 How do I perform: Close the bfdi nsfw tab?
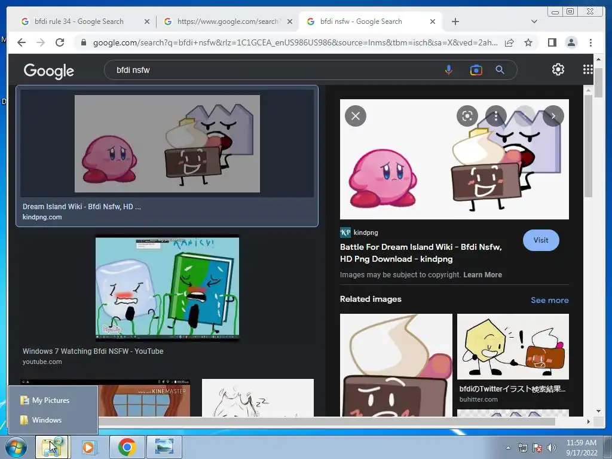(x=433, y=22)
